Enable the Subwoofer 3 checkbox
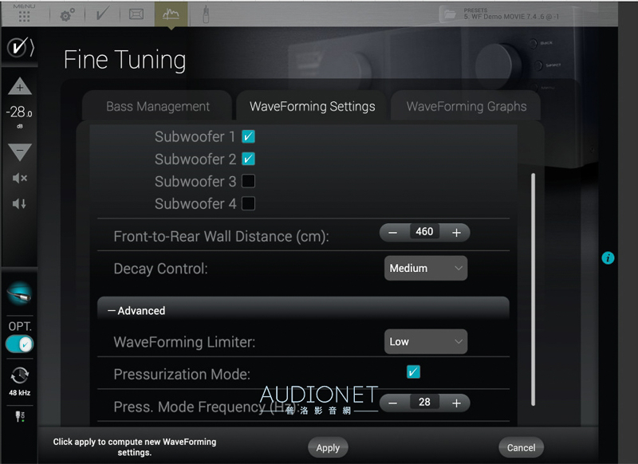This screenshot has width=638, height=464. [x=248, y=181]
